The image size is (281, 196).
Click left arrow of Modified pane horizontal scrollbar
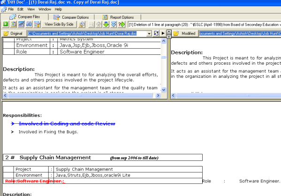[x=173, y=96]
